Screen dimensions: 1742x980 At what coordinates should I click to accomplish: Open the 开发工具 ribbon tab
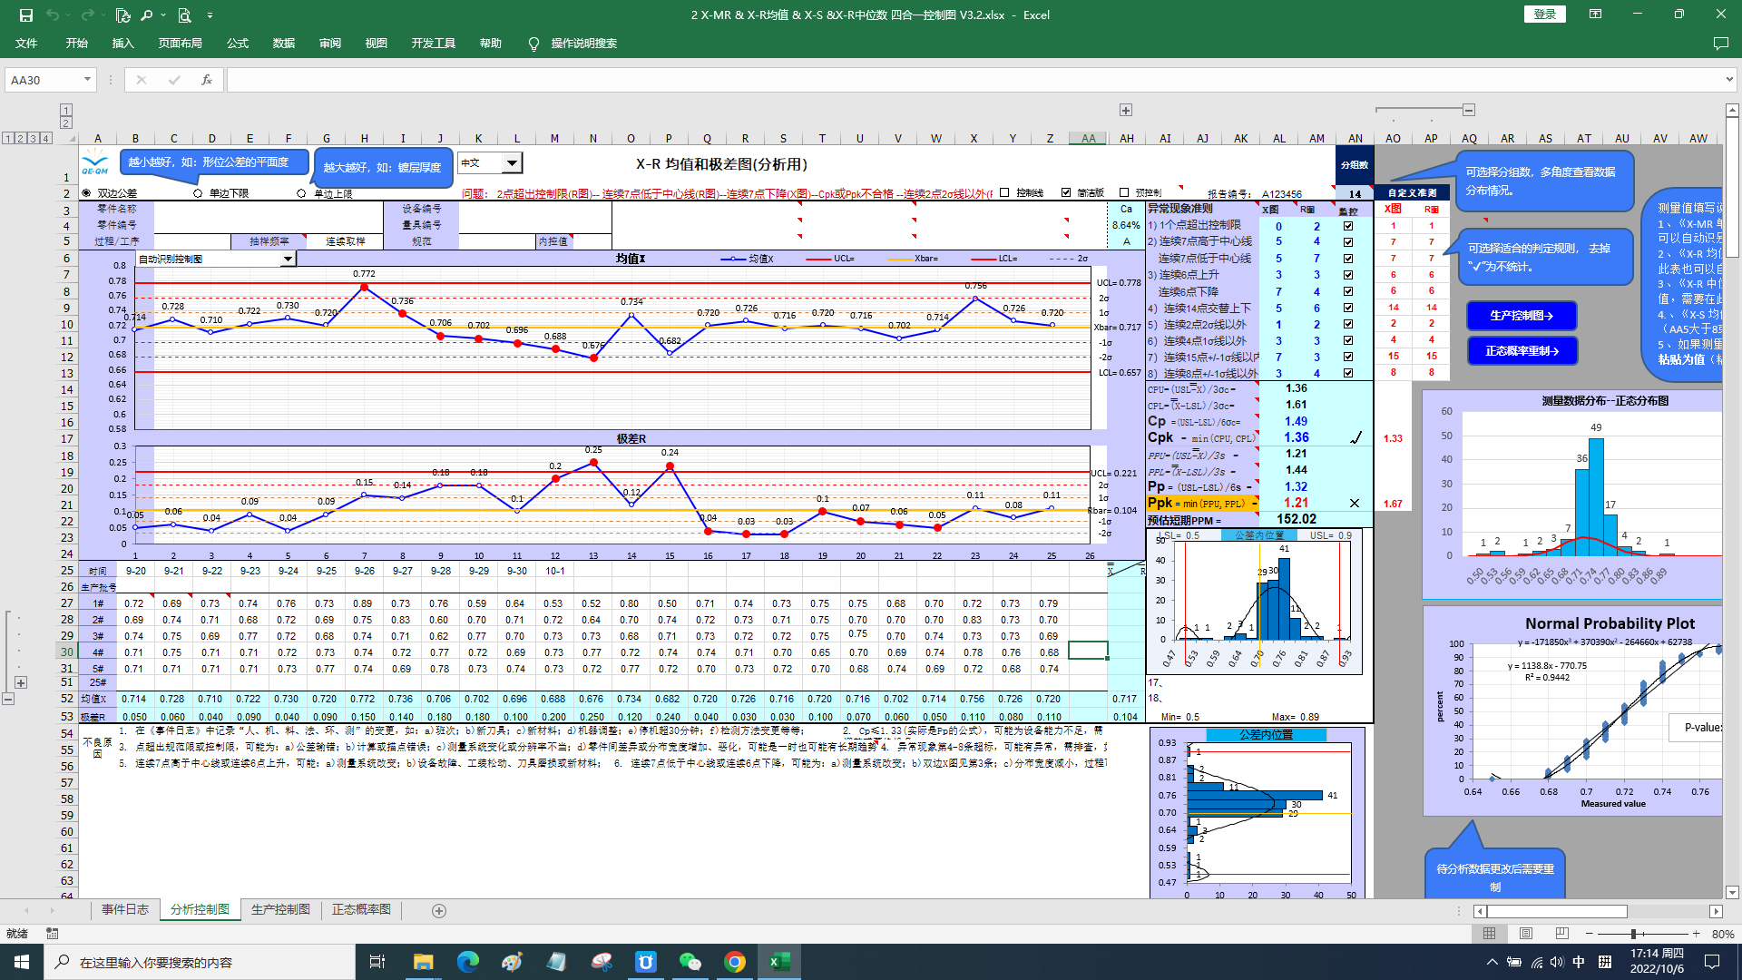pyautogui.click(x=433, y=44)
